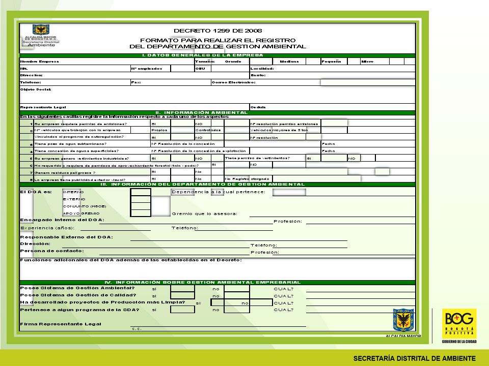Click 'Tiene pozo de agua subterránea?' row
The image size is (489, 366).
(218, 144)
